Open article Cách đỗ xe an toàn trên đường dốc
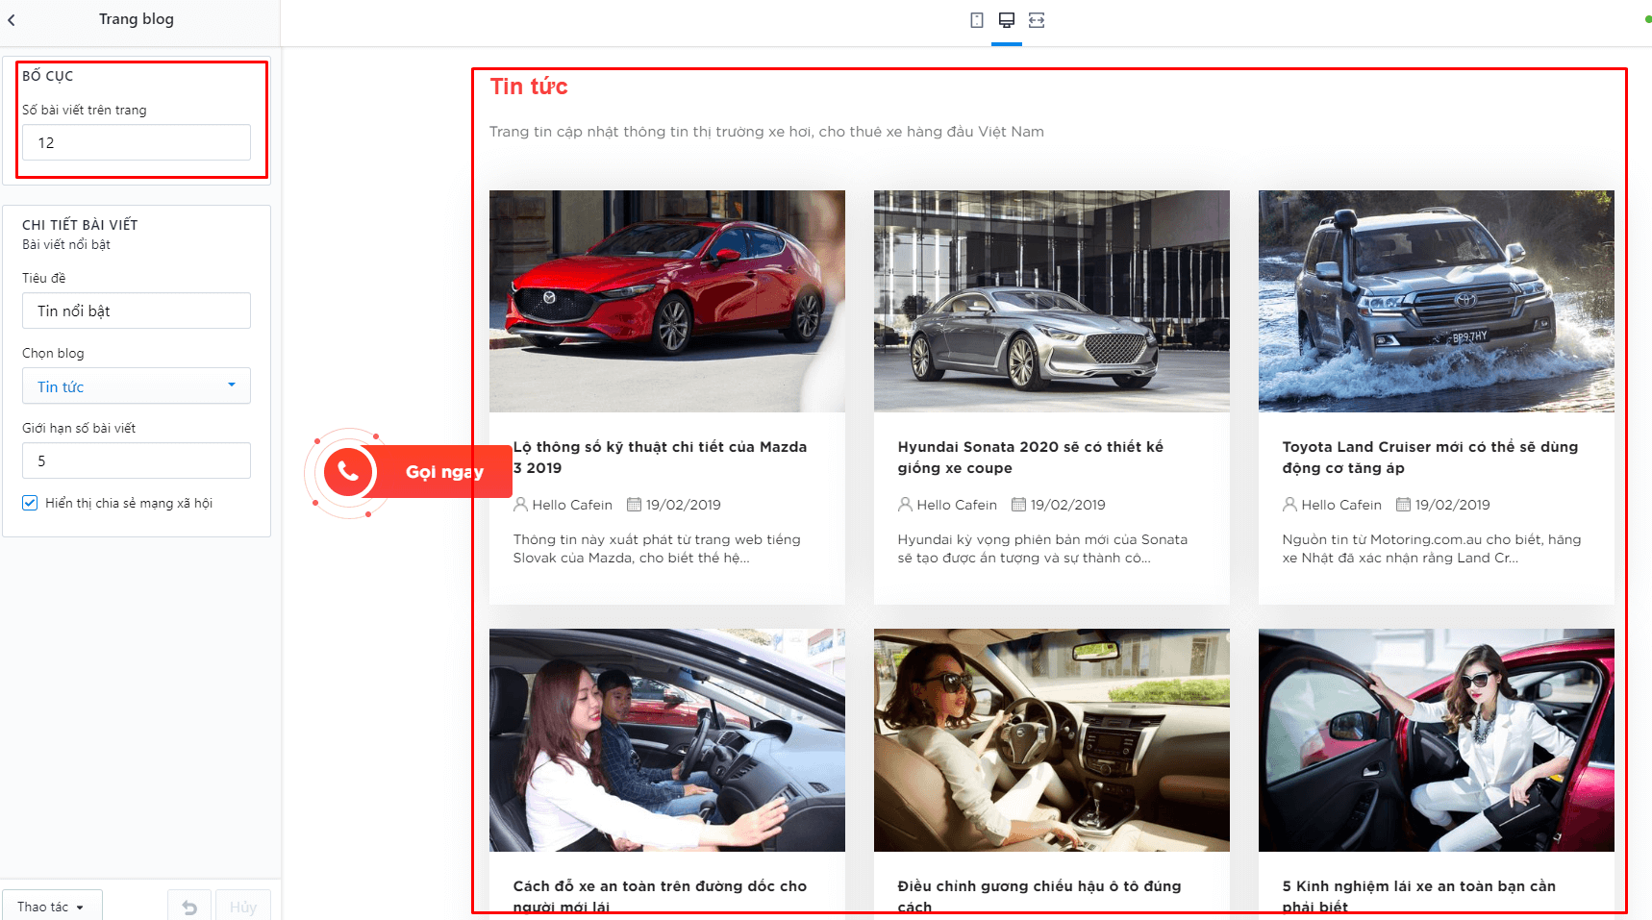The width and height of the screenshot is (1652, 920). (x=660, y=896)
